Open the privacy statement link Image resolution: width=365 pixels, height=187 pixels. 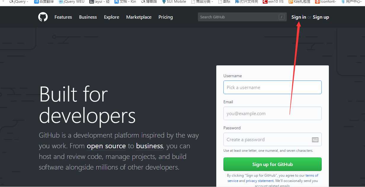[260, 181]
